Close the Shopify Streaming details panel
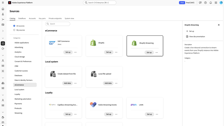 coord(219,25)
